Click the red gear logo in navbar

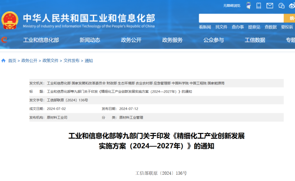[x=4, y=40]
